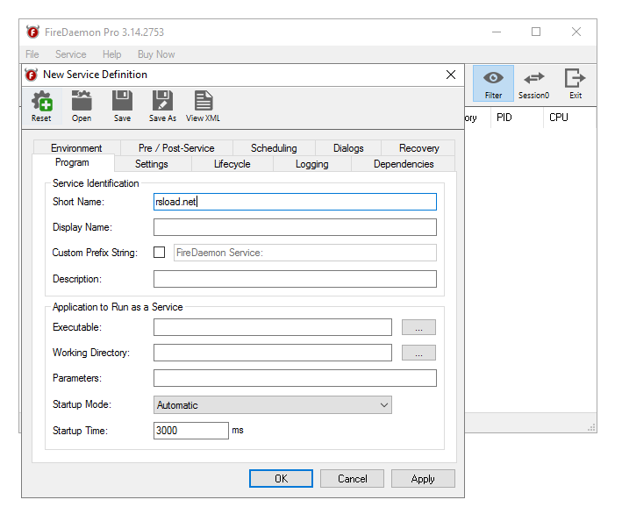Image resolution: width=622 pixels, height=507 pixels.
Task: Click the Custom Prefix String text field
Action: click(305, 253)
